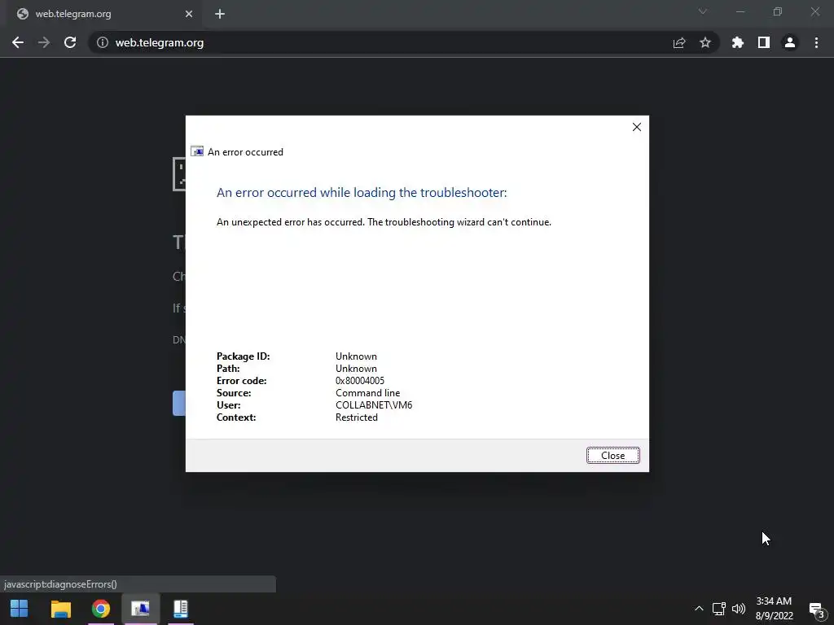Close the Chrome window
Viewport: 834px width, 625px height.
pyautogui.click(x=814, y=11)
